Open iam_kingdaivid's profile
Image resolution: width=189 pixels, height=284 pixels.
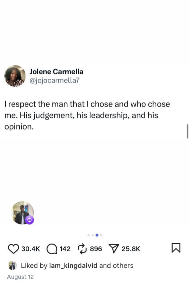(x=73, y=265)
